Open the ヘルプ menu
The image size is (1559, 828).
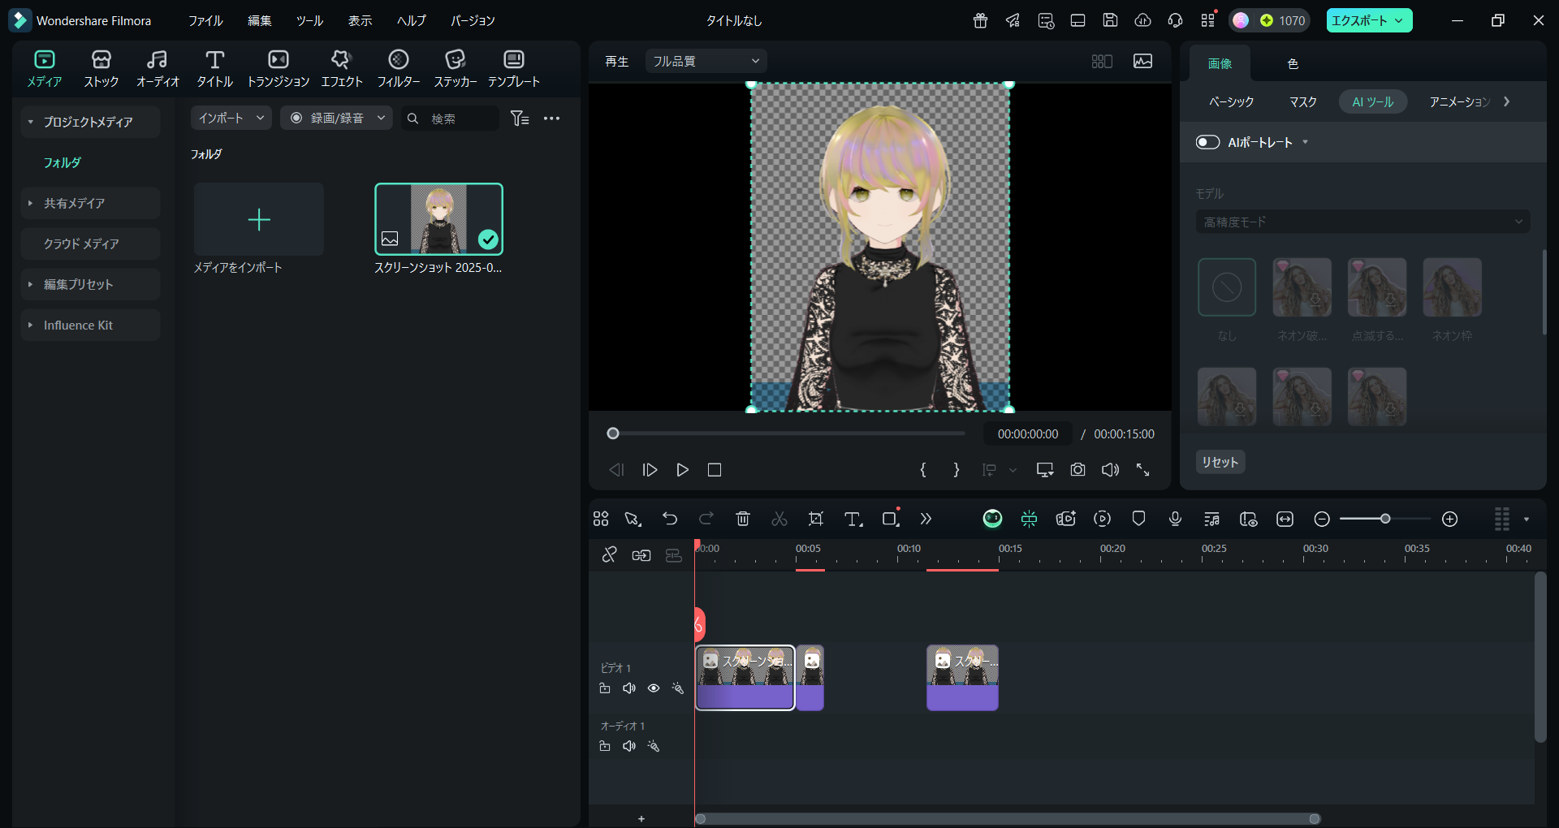pyautogui.click(x=412, y=20)
